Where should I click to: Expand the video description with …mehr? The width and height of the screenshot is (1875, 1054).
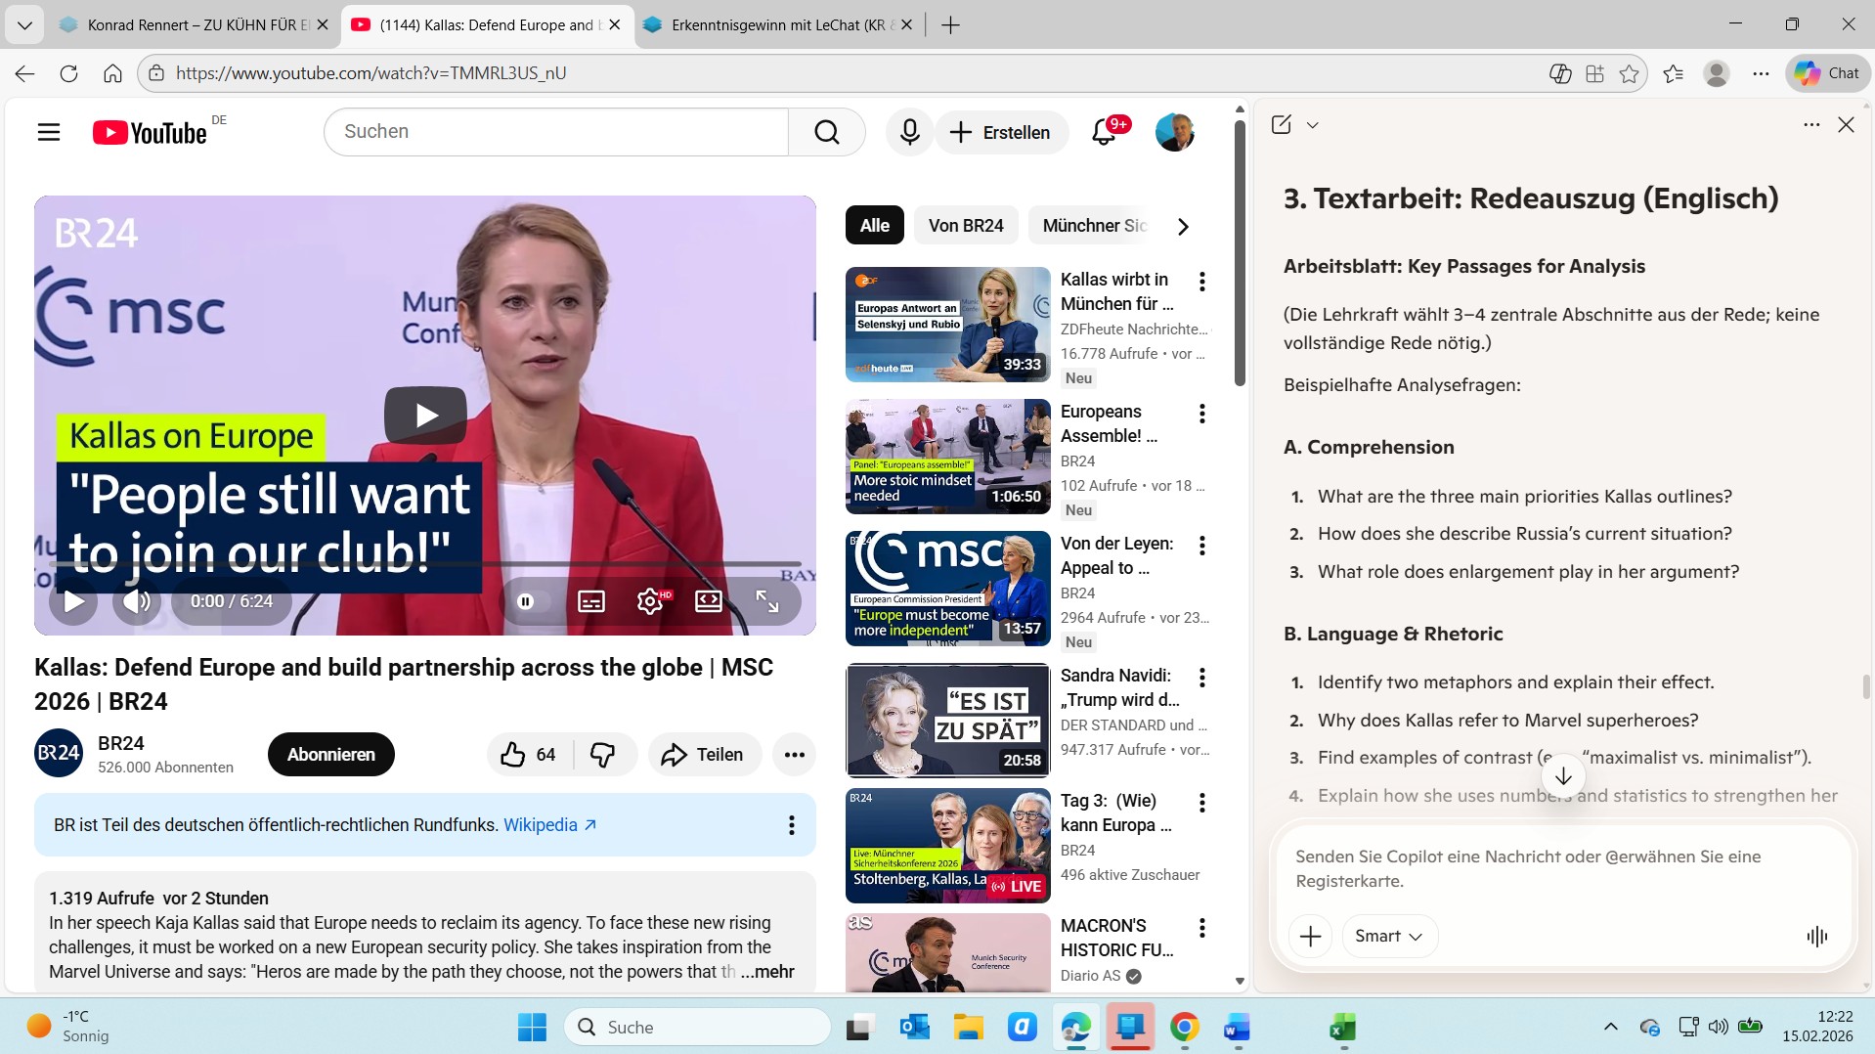tap(766, 972)
